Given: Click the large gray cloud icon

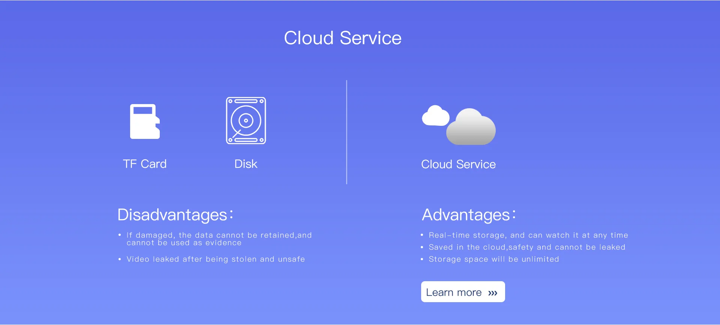Looking at the screenshot, I should click(471, 127).
